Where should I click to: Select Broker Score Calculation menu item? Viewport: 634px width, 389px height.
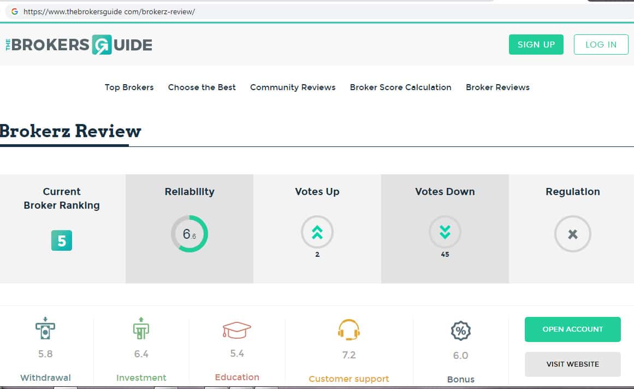pyautogui.click(x=401, y=87)
